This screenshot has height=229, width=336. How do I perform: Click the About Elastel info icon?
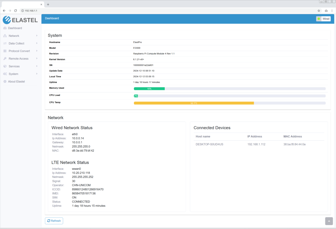pyautogui.click(x=5, y=81)
